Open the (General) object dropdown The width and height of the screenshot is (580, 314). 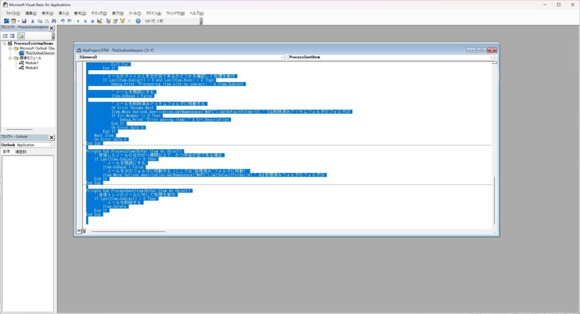click(x=282, y=57)
